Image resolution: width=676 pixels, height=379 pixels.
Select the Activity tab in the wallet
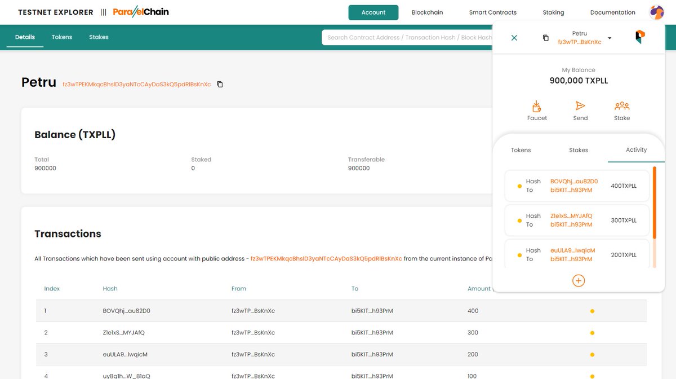pyautogui.click(x=636, y=149)
